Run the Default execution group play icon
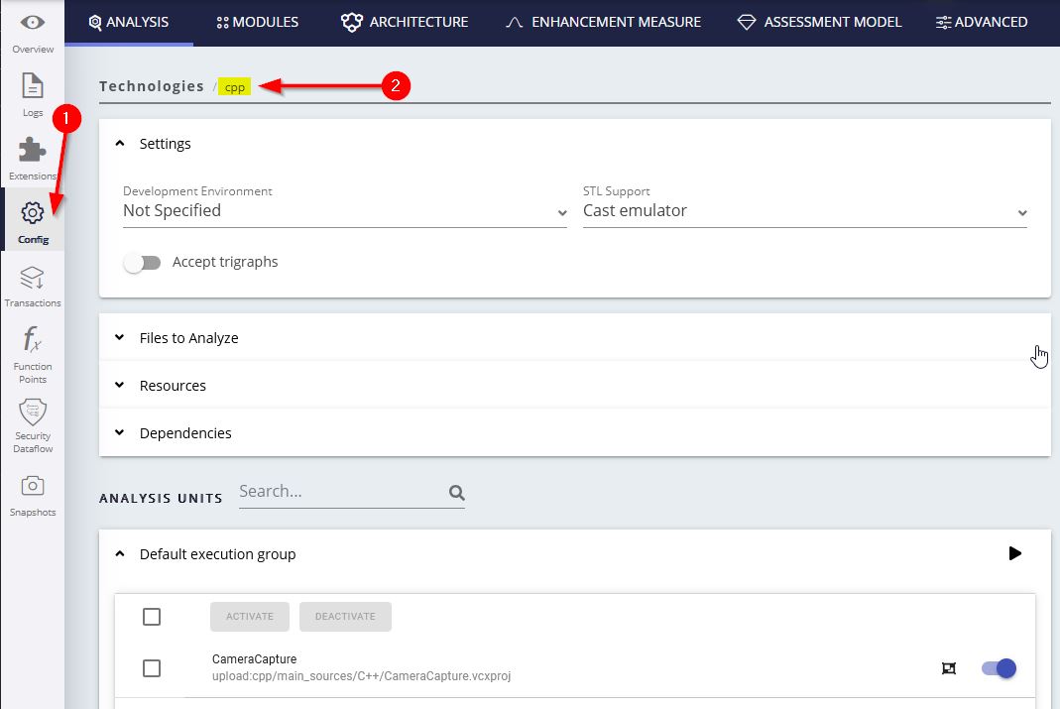Viewport: 1060px width, 709px height. pos(1014,553)
